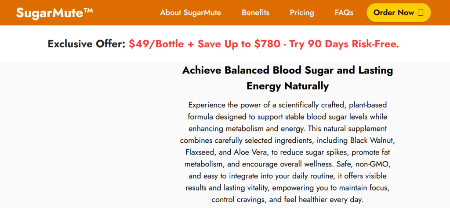
Task: Click the SugarMute logo in the header
Action: tap(49, 12)
